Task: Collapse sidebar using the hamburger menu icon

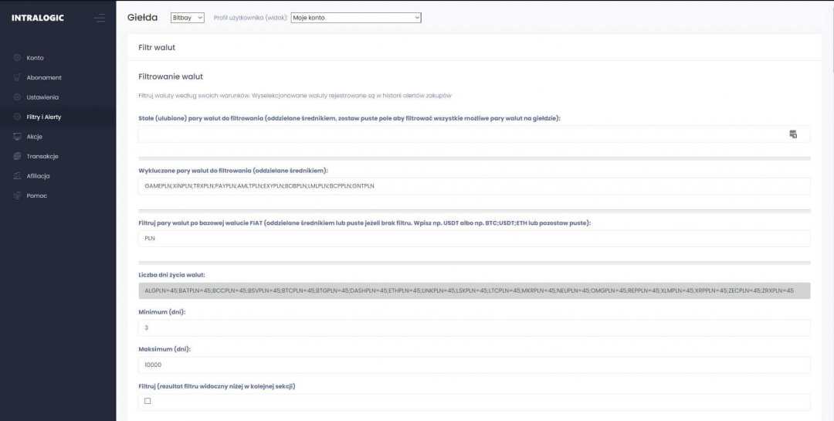Action: [99, 18]
